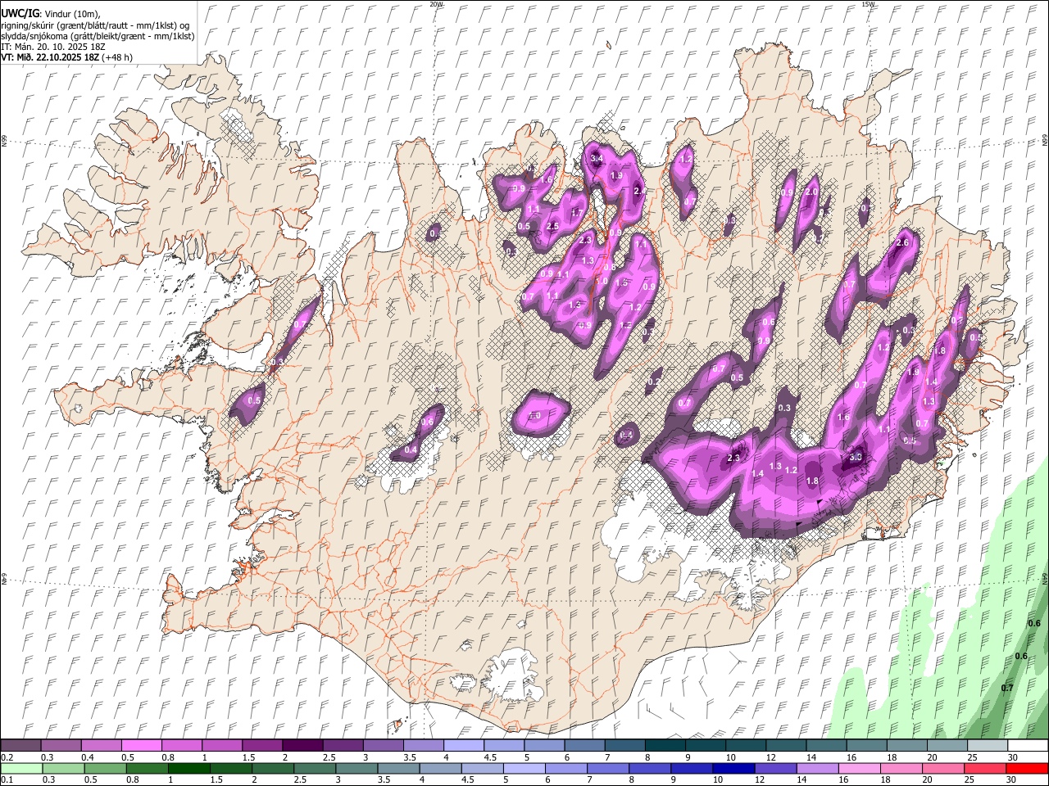The height and width of the screenshot is (786, 1049).
Task: Click the violet rain scale swatch at 12
Action: pos(774,769)
